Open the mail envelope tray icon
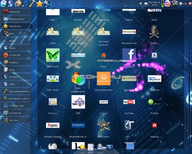192x154 pixels. (146, 4)
